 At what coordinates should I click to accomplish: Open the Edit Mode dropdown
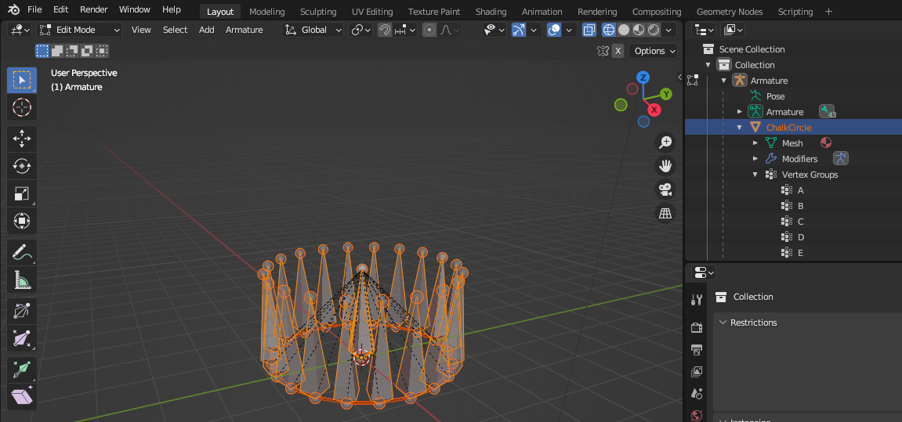pyautogui.click(x=79, y=30)
